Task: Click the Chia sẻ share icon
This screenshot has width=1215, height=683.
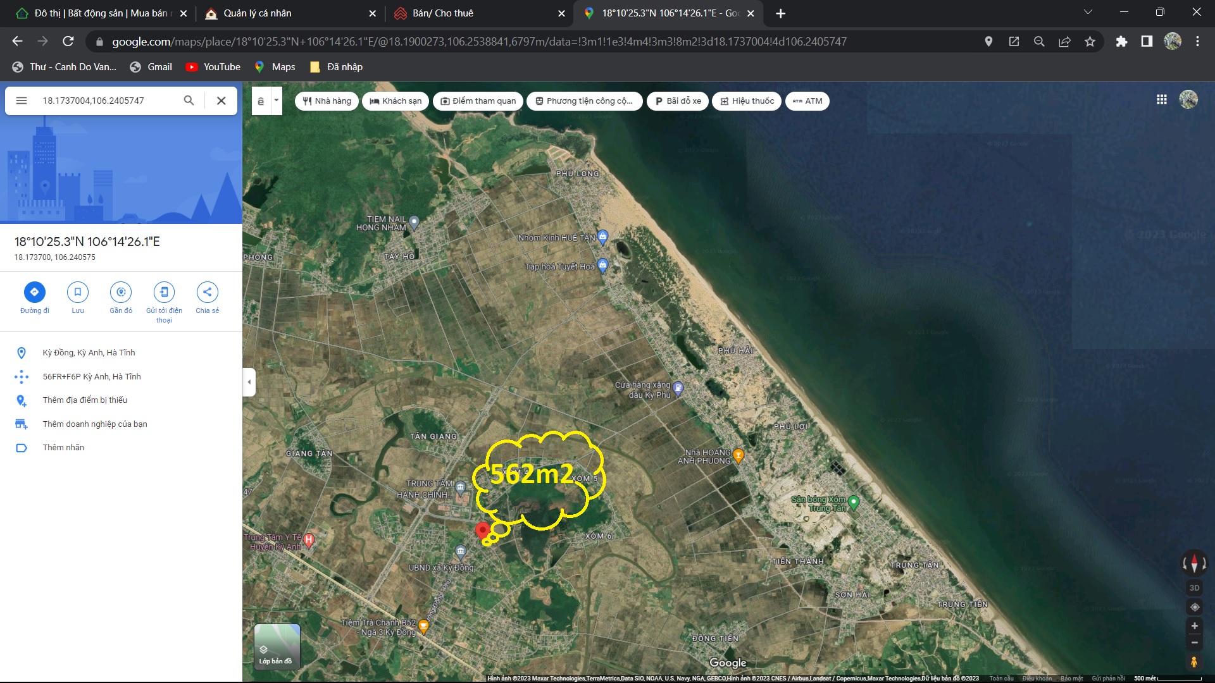Action: click(207, 292)
